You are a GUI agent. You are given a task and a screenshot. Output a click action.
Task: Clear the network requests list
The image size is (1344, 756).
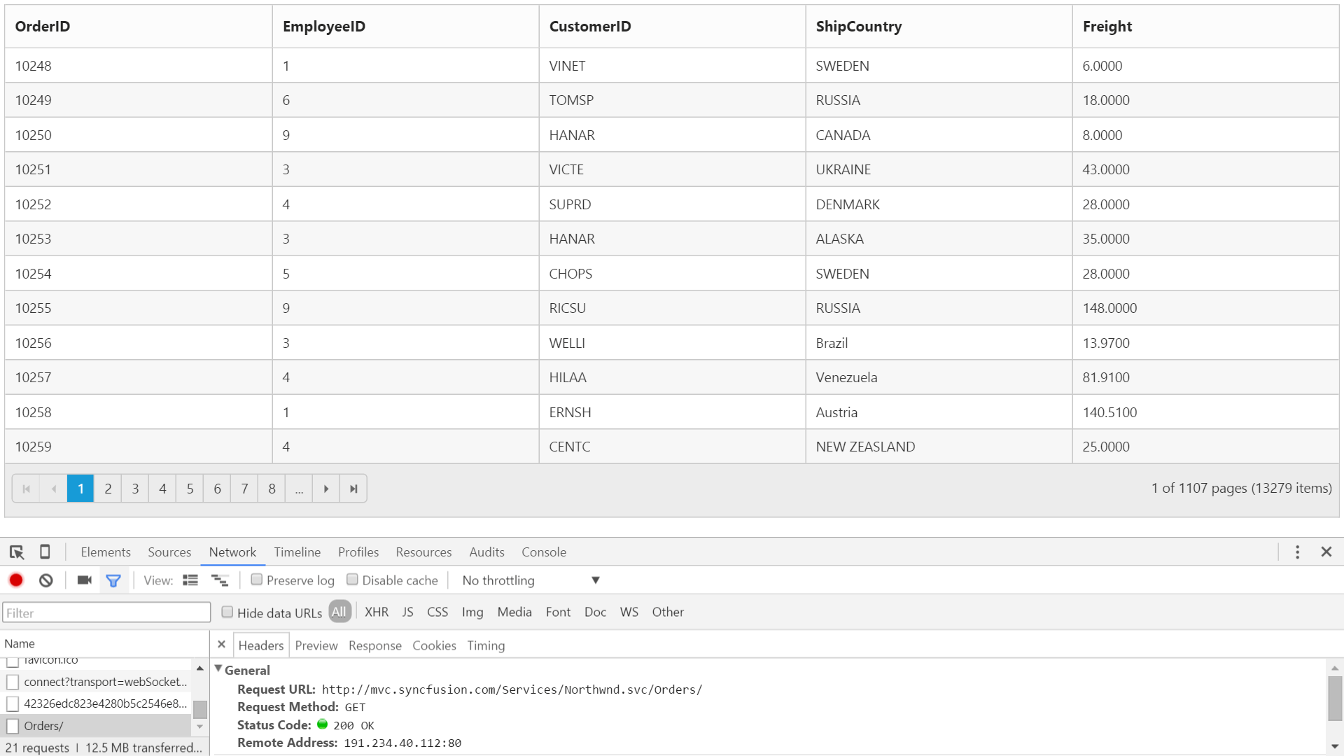[x=45, y=580]
